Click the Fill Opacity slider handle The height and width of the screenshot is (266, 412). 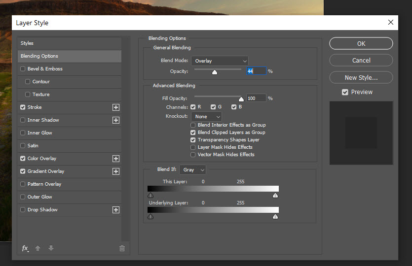pos(241,99)
